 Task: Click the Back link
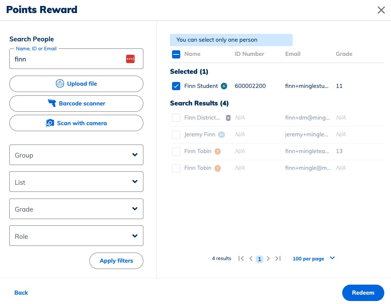[21, 293]
